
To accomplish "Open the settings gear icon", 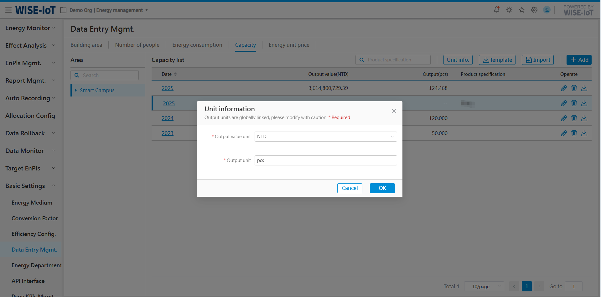I will 534,10.
